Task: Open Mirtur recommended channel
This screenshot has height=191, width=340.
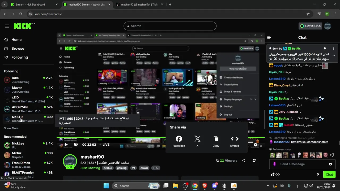Action: click(x=28, y=155)
